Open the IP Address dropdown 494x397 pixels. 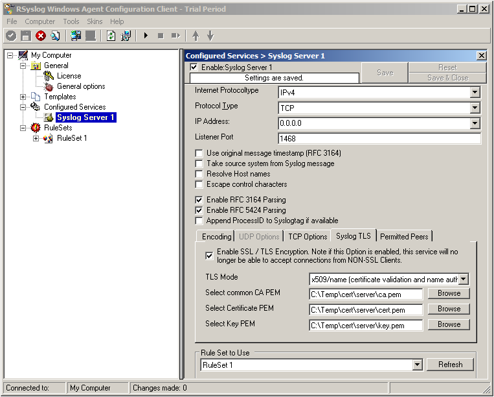(475, 123)
